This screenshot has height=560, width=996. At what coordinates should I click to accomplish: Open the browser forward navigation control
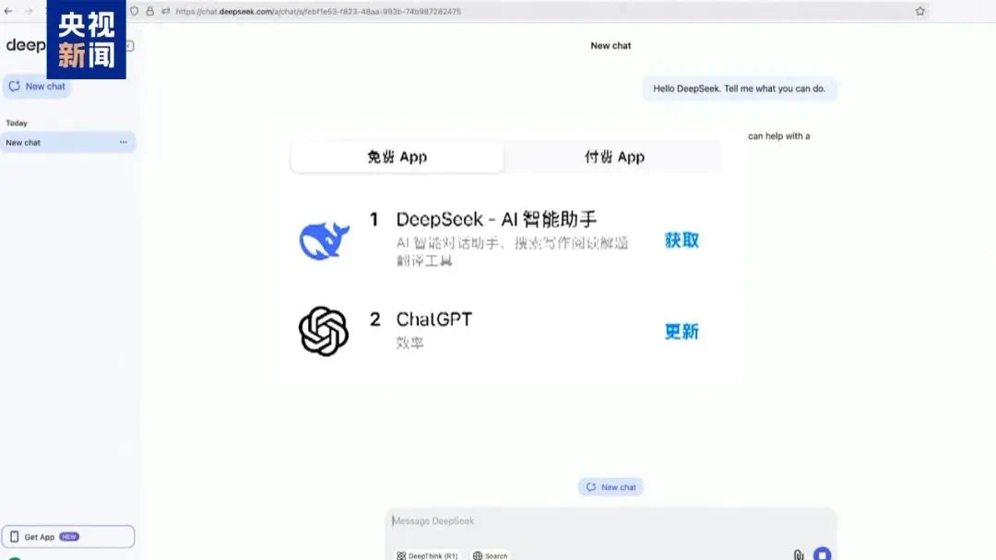[28, 10]
